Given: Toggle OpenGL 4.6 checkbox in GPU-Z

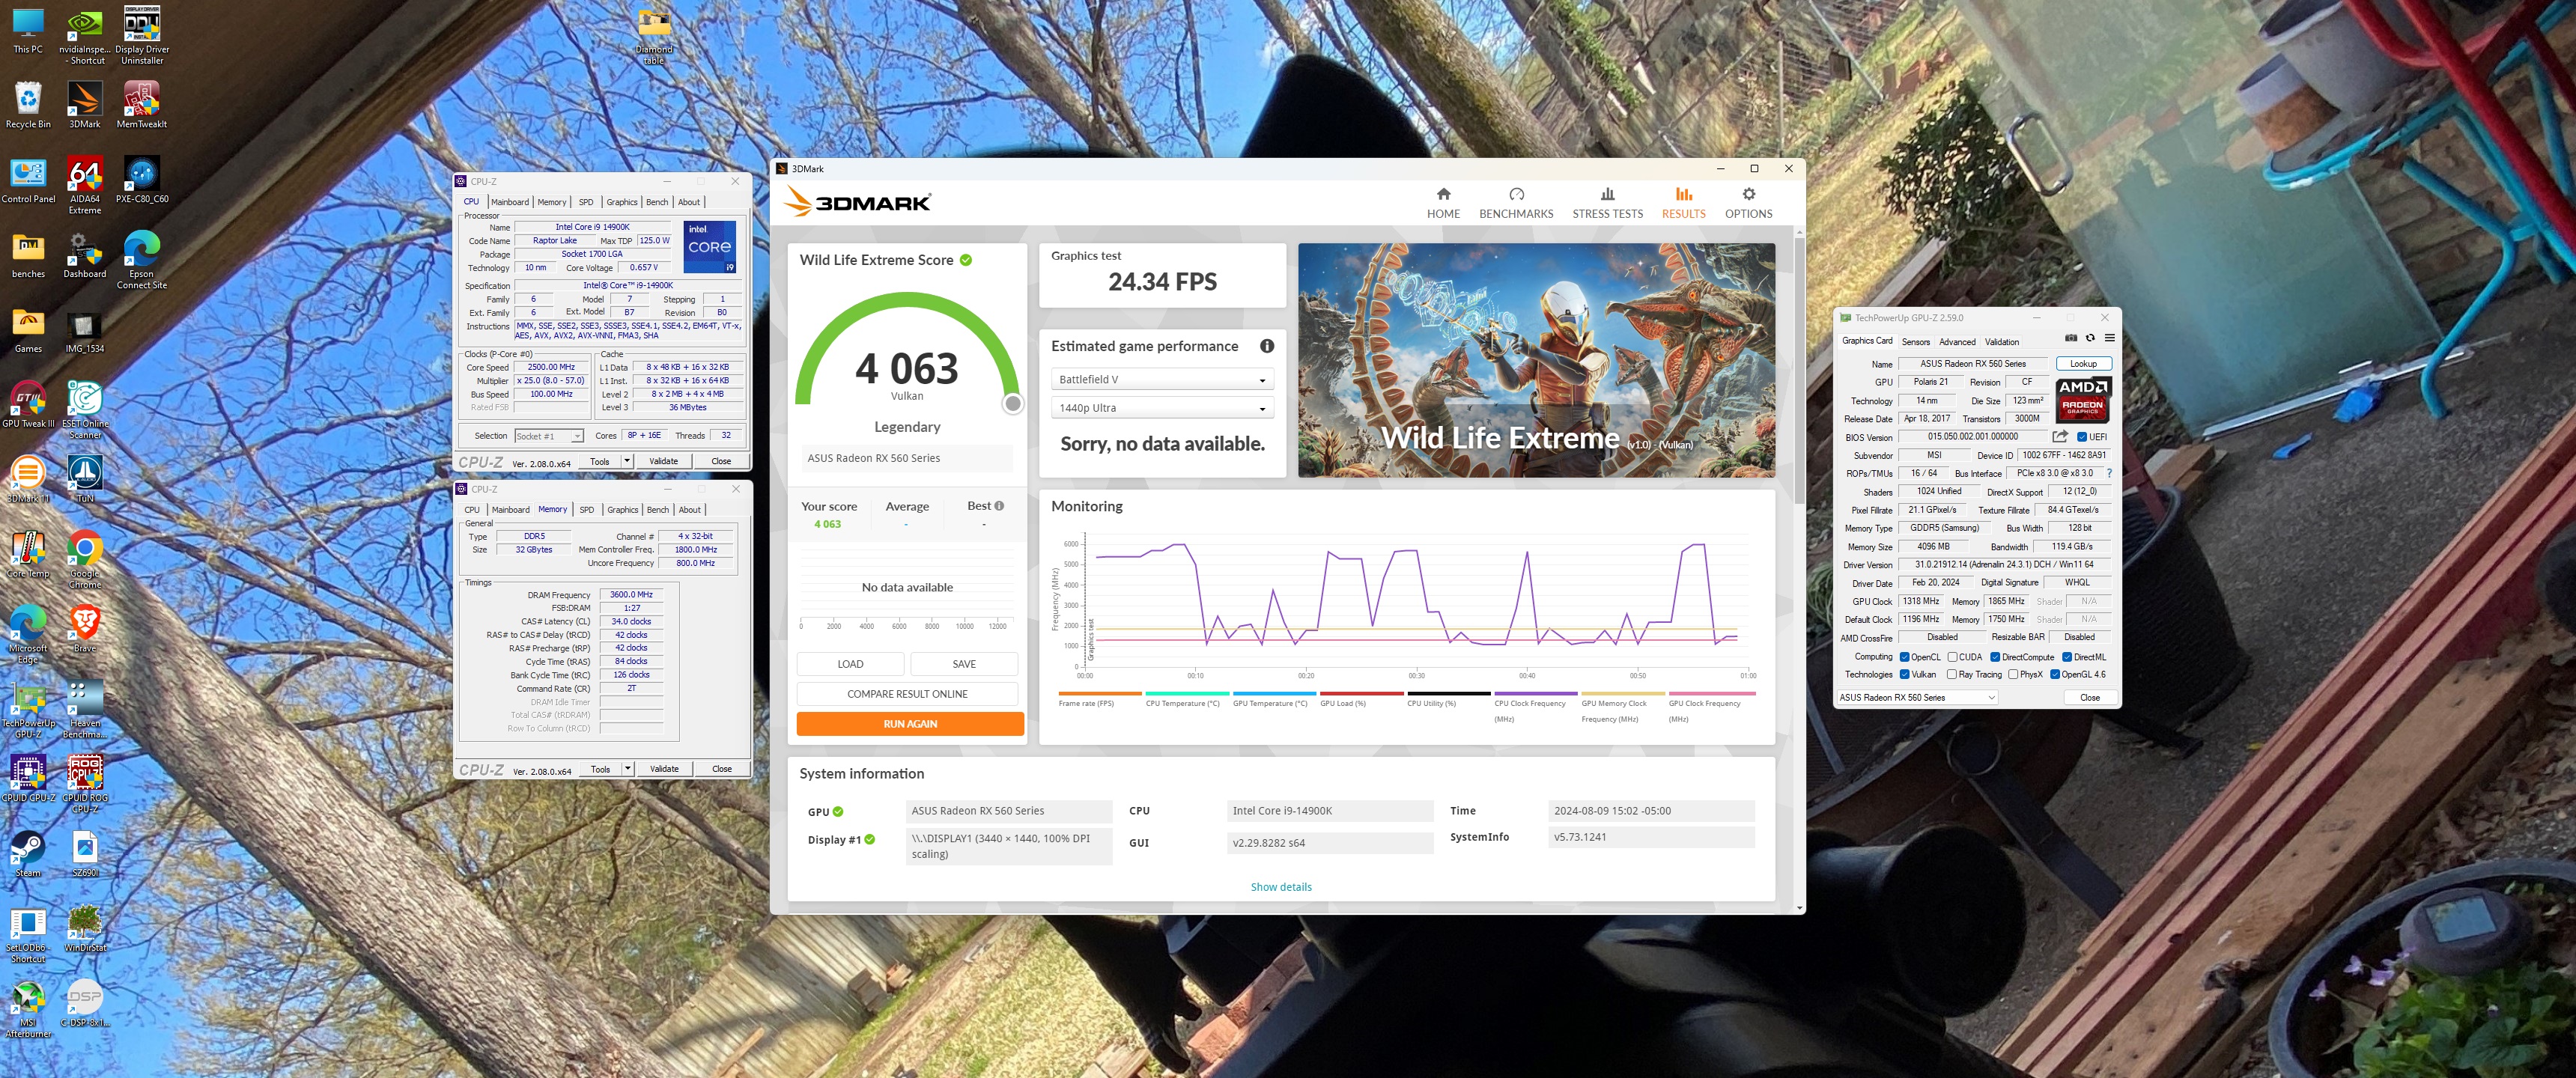Looking at the screenshot, I should pos(2055,674).
